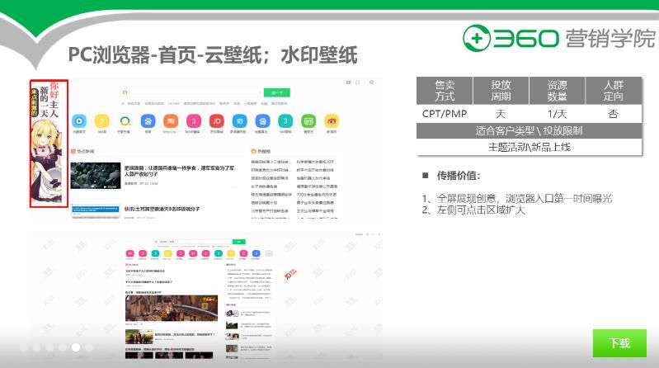Click the table header 资源数量
The height and width of the screenshot is (368, 659).
tap(558, 91)
